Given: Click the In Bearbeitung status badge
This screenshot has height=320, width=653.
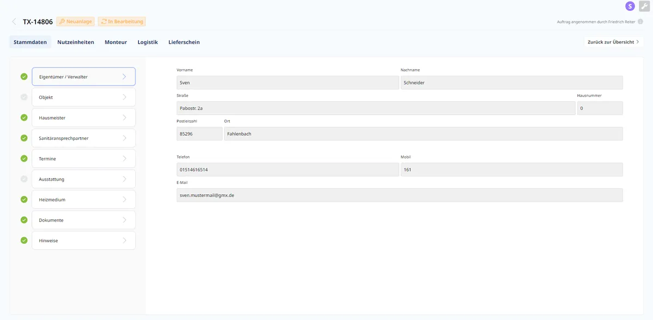Looking at the screenshot, I should click(x=122, y=22).
